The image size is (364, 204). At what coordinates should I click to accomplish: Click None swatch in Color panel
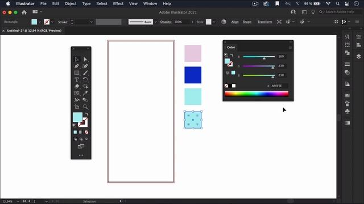226,86
